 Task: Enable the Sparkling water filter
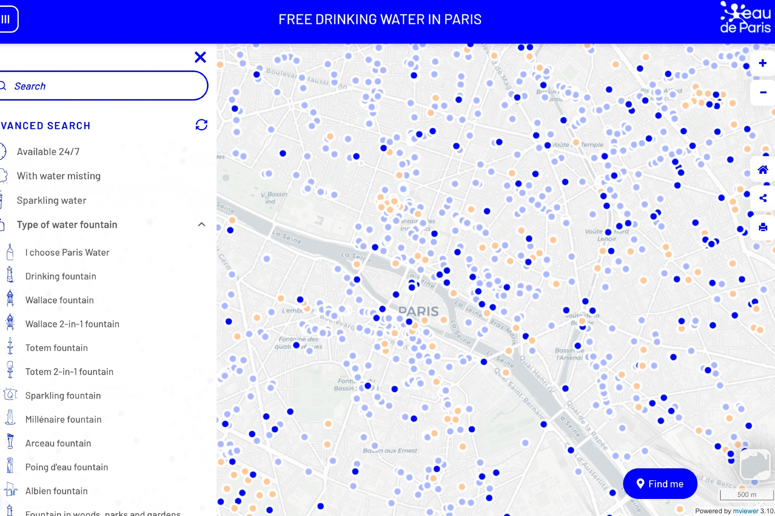click(52, 200)
